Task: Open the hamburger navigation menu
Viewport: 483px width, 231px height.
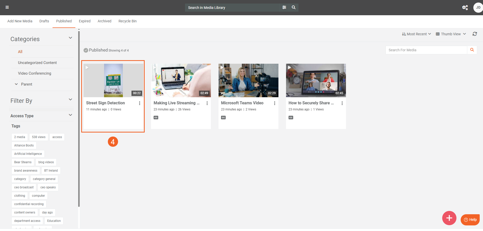Action: tap(7, 7)
